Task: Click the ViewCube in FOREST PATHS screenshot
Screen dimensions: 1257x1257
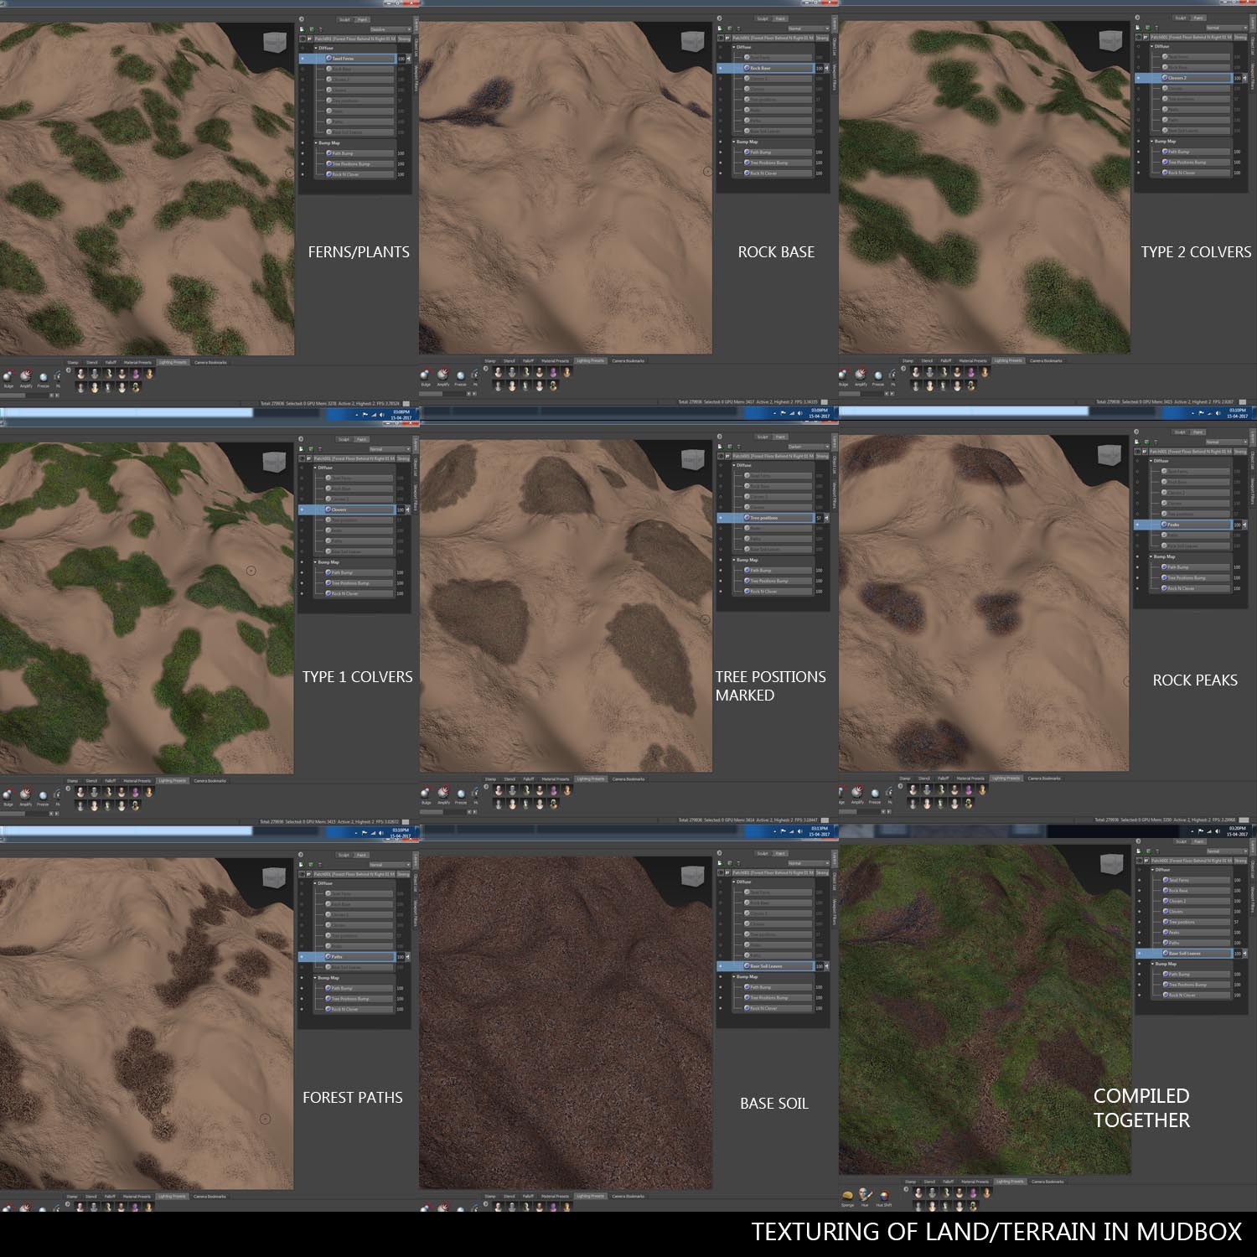Action: point(273,877)
